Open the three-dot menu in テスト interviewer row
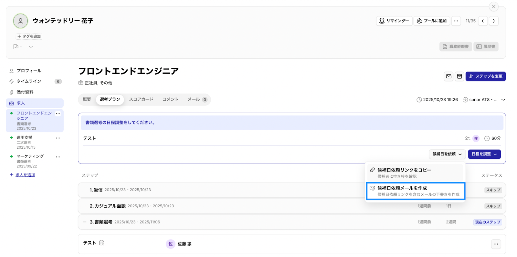 click(x=496, y=244)
